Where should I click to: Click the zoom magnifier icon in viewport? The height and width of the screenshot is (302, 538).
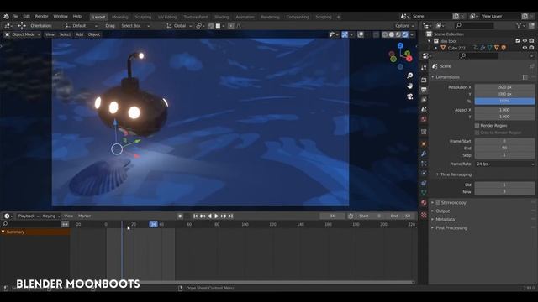(409, 75)
